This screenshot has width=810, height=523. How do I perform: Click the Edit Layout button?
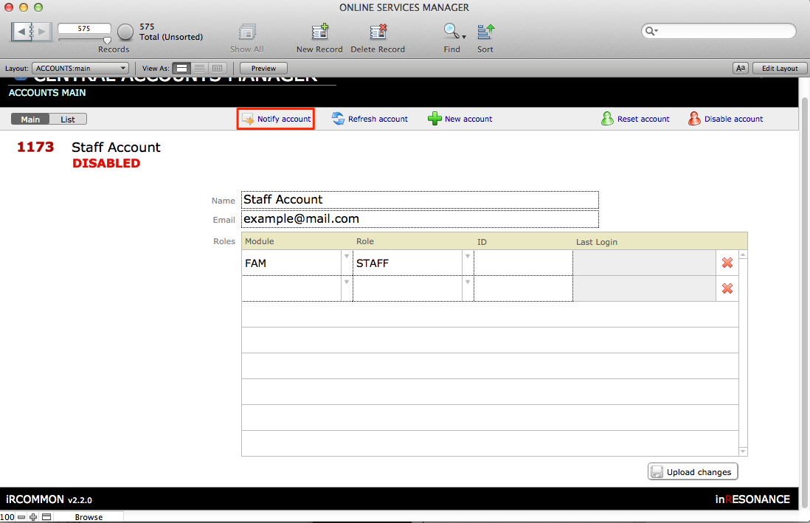(779, 69)
